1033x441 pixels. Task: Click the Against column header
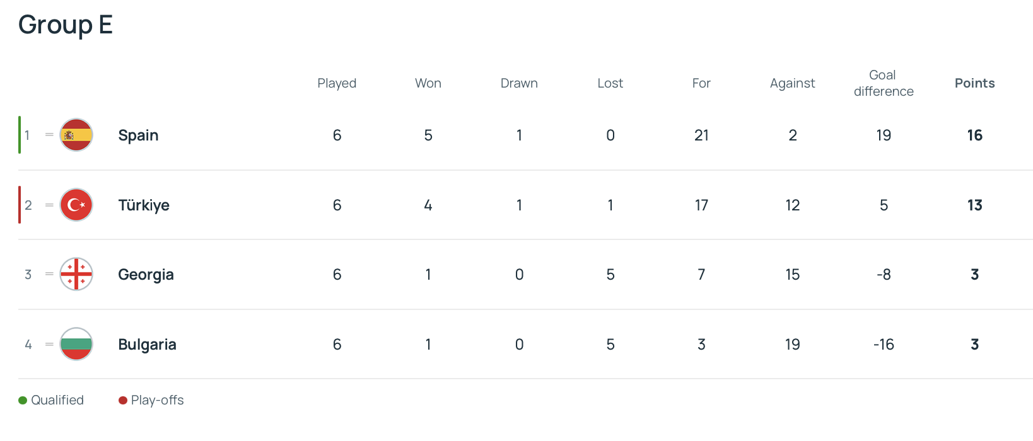(x=792, y=83)
